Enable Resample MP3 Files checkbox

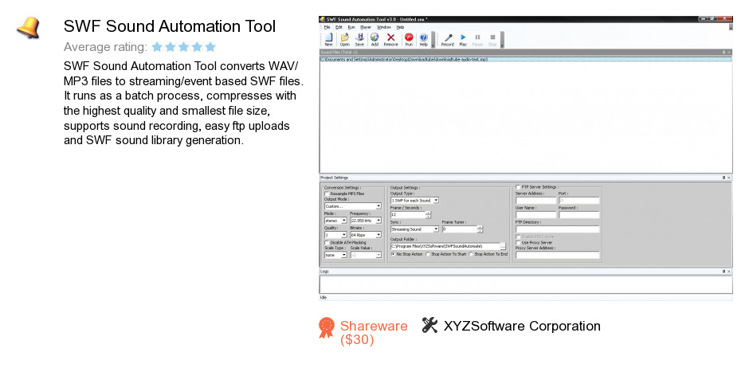pyautogui.click(x=327, y=194)
